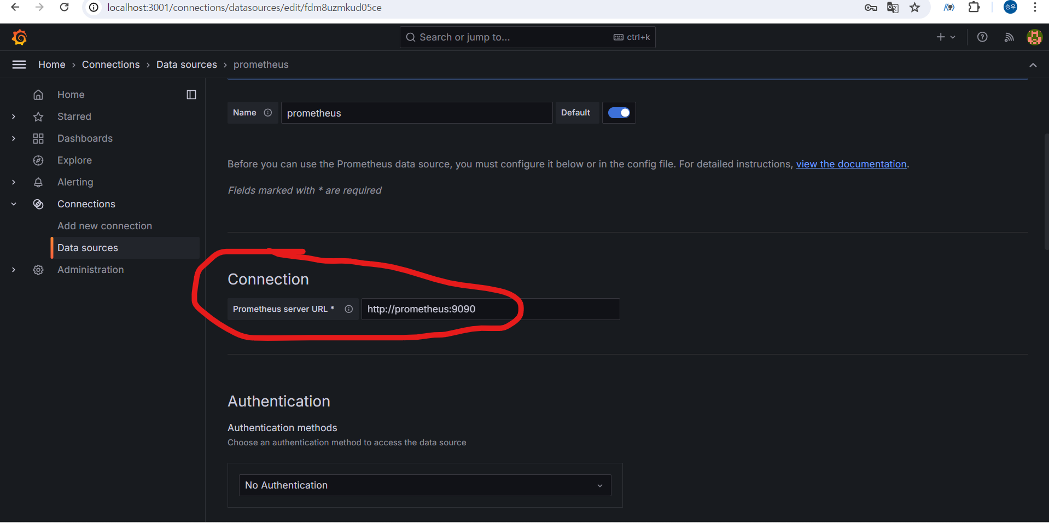
Task: Toggle the Default data source switch
Action: tap(619, 113)
